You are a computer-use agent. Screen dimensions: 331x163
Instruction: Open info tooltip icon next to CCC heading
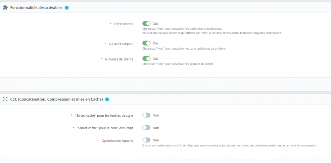107,99
